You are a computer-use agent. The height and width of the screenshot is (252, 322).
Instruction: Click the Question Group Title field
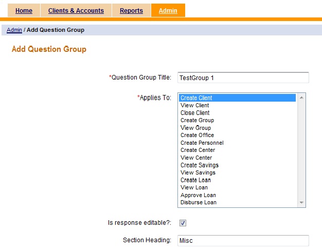(243, 77)
